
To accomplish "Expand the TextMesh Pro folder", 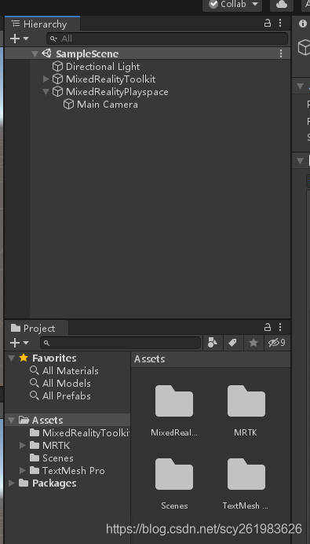I will coord(23,471).
